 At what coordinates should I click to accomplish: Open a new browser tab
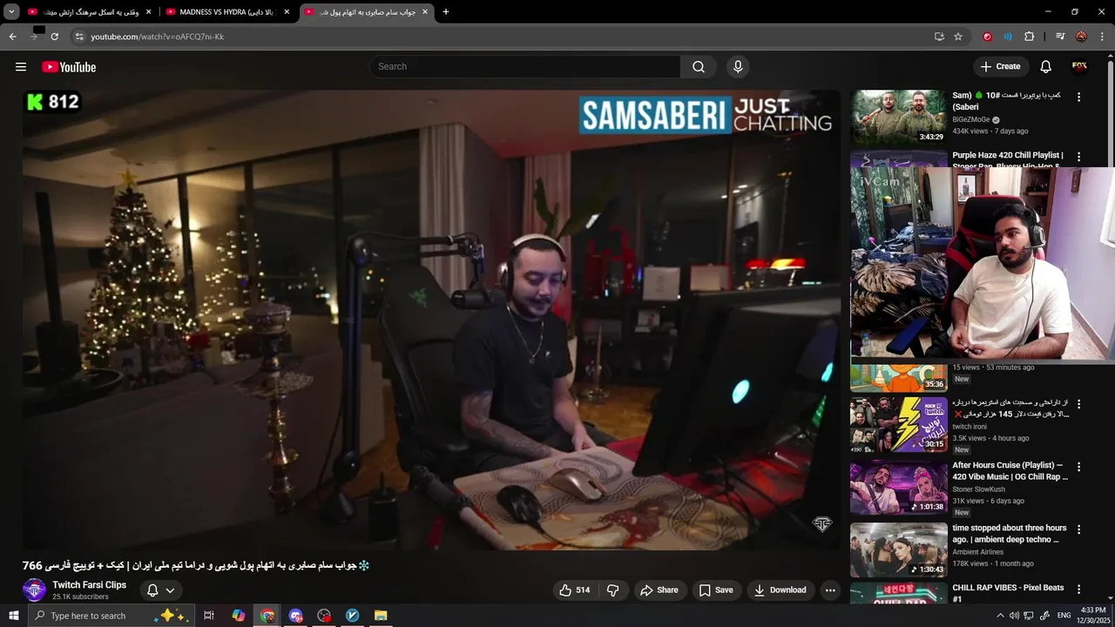coord(446,12)
